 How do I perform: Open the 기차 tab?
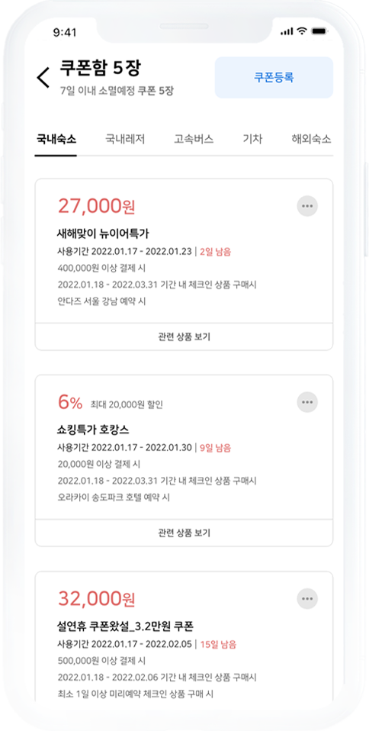[252, 140]
